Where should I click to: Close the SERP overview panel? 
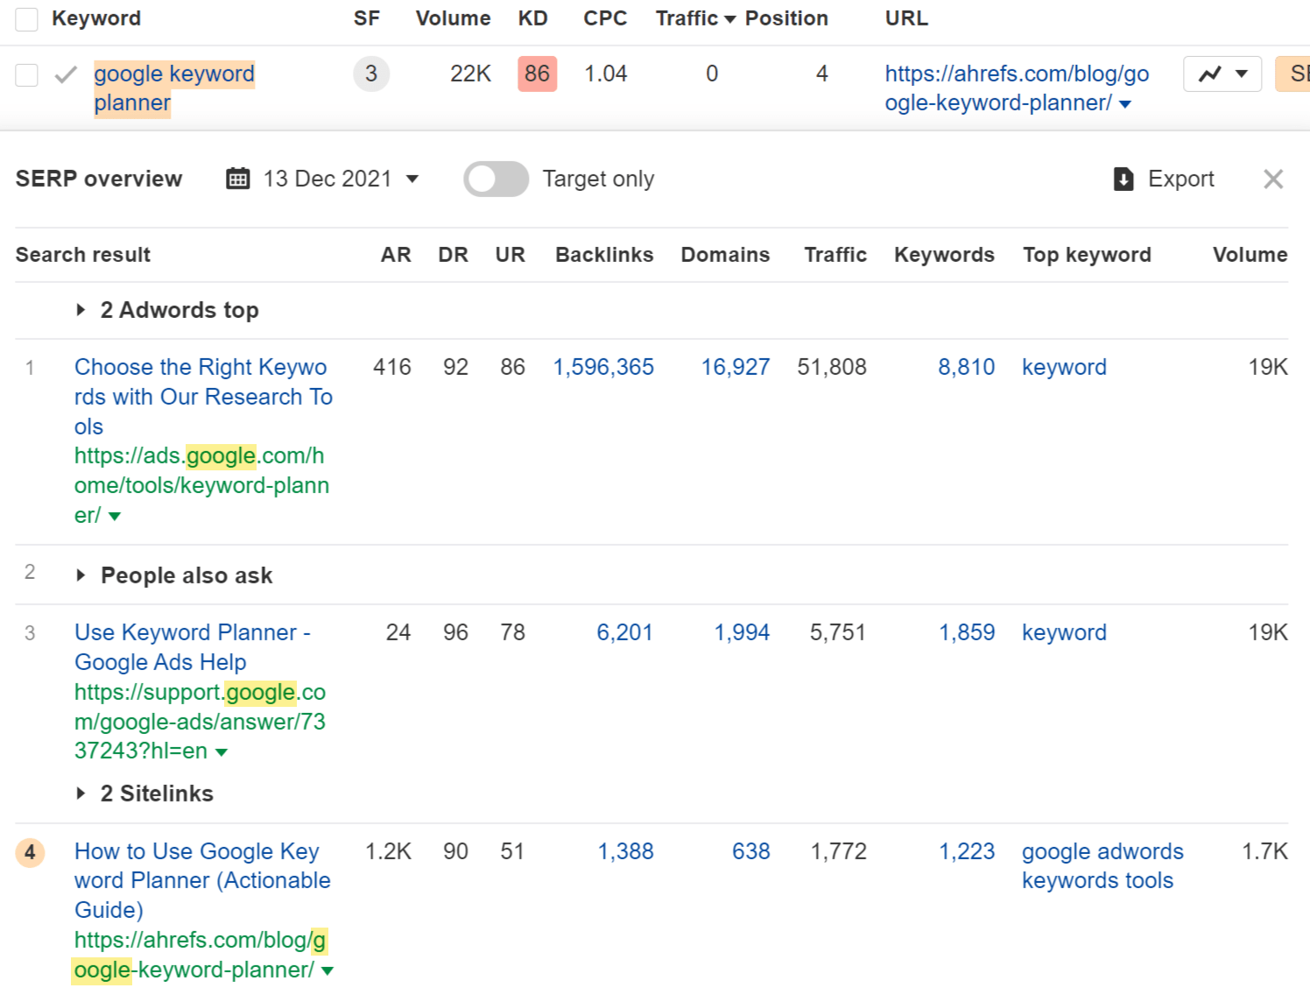[1272, 179]
